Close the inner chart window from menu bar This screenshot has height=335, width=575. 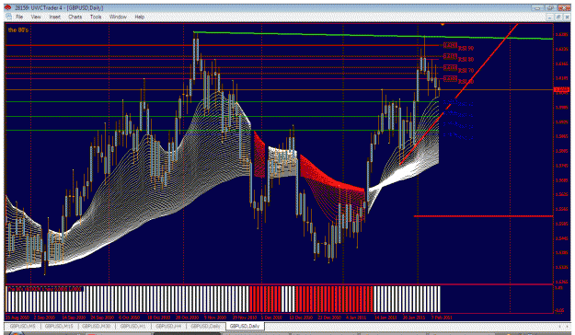(x=567, y=17)
